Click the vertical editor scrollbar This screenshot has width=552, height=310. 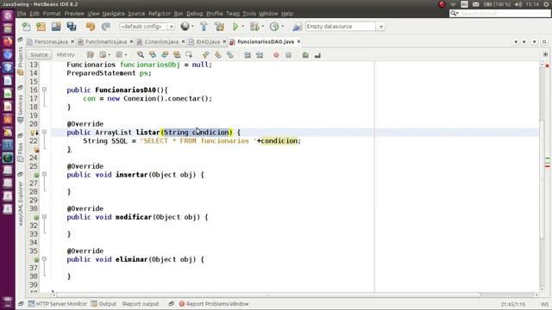(543, 179)
